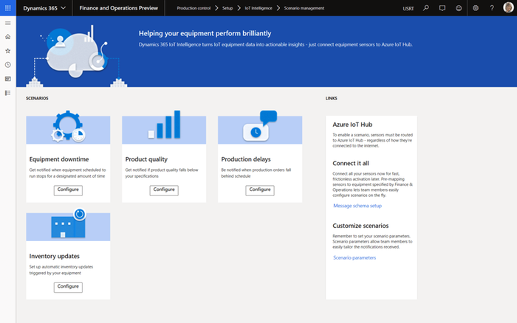Open Workspaces icon in left sidebar
Viewport: 517px width, 323px height.
click(x=7, y=79)
